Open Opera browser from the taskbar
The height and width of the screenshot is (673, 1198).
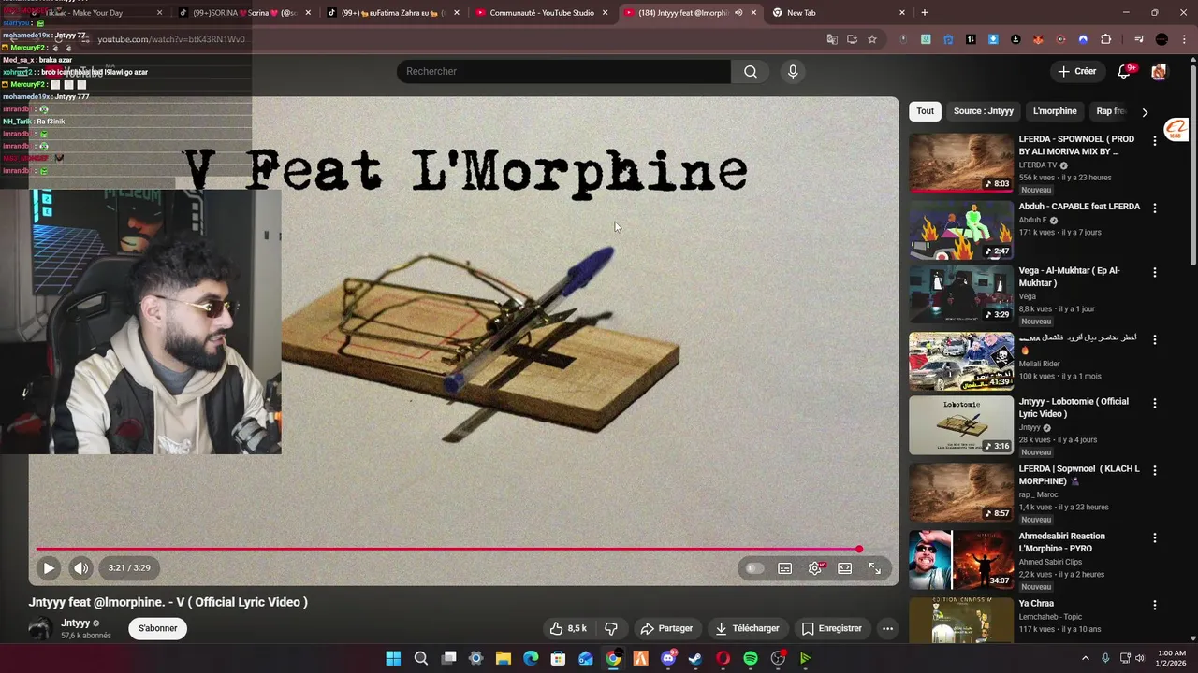[x=723, y=658]
